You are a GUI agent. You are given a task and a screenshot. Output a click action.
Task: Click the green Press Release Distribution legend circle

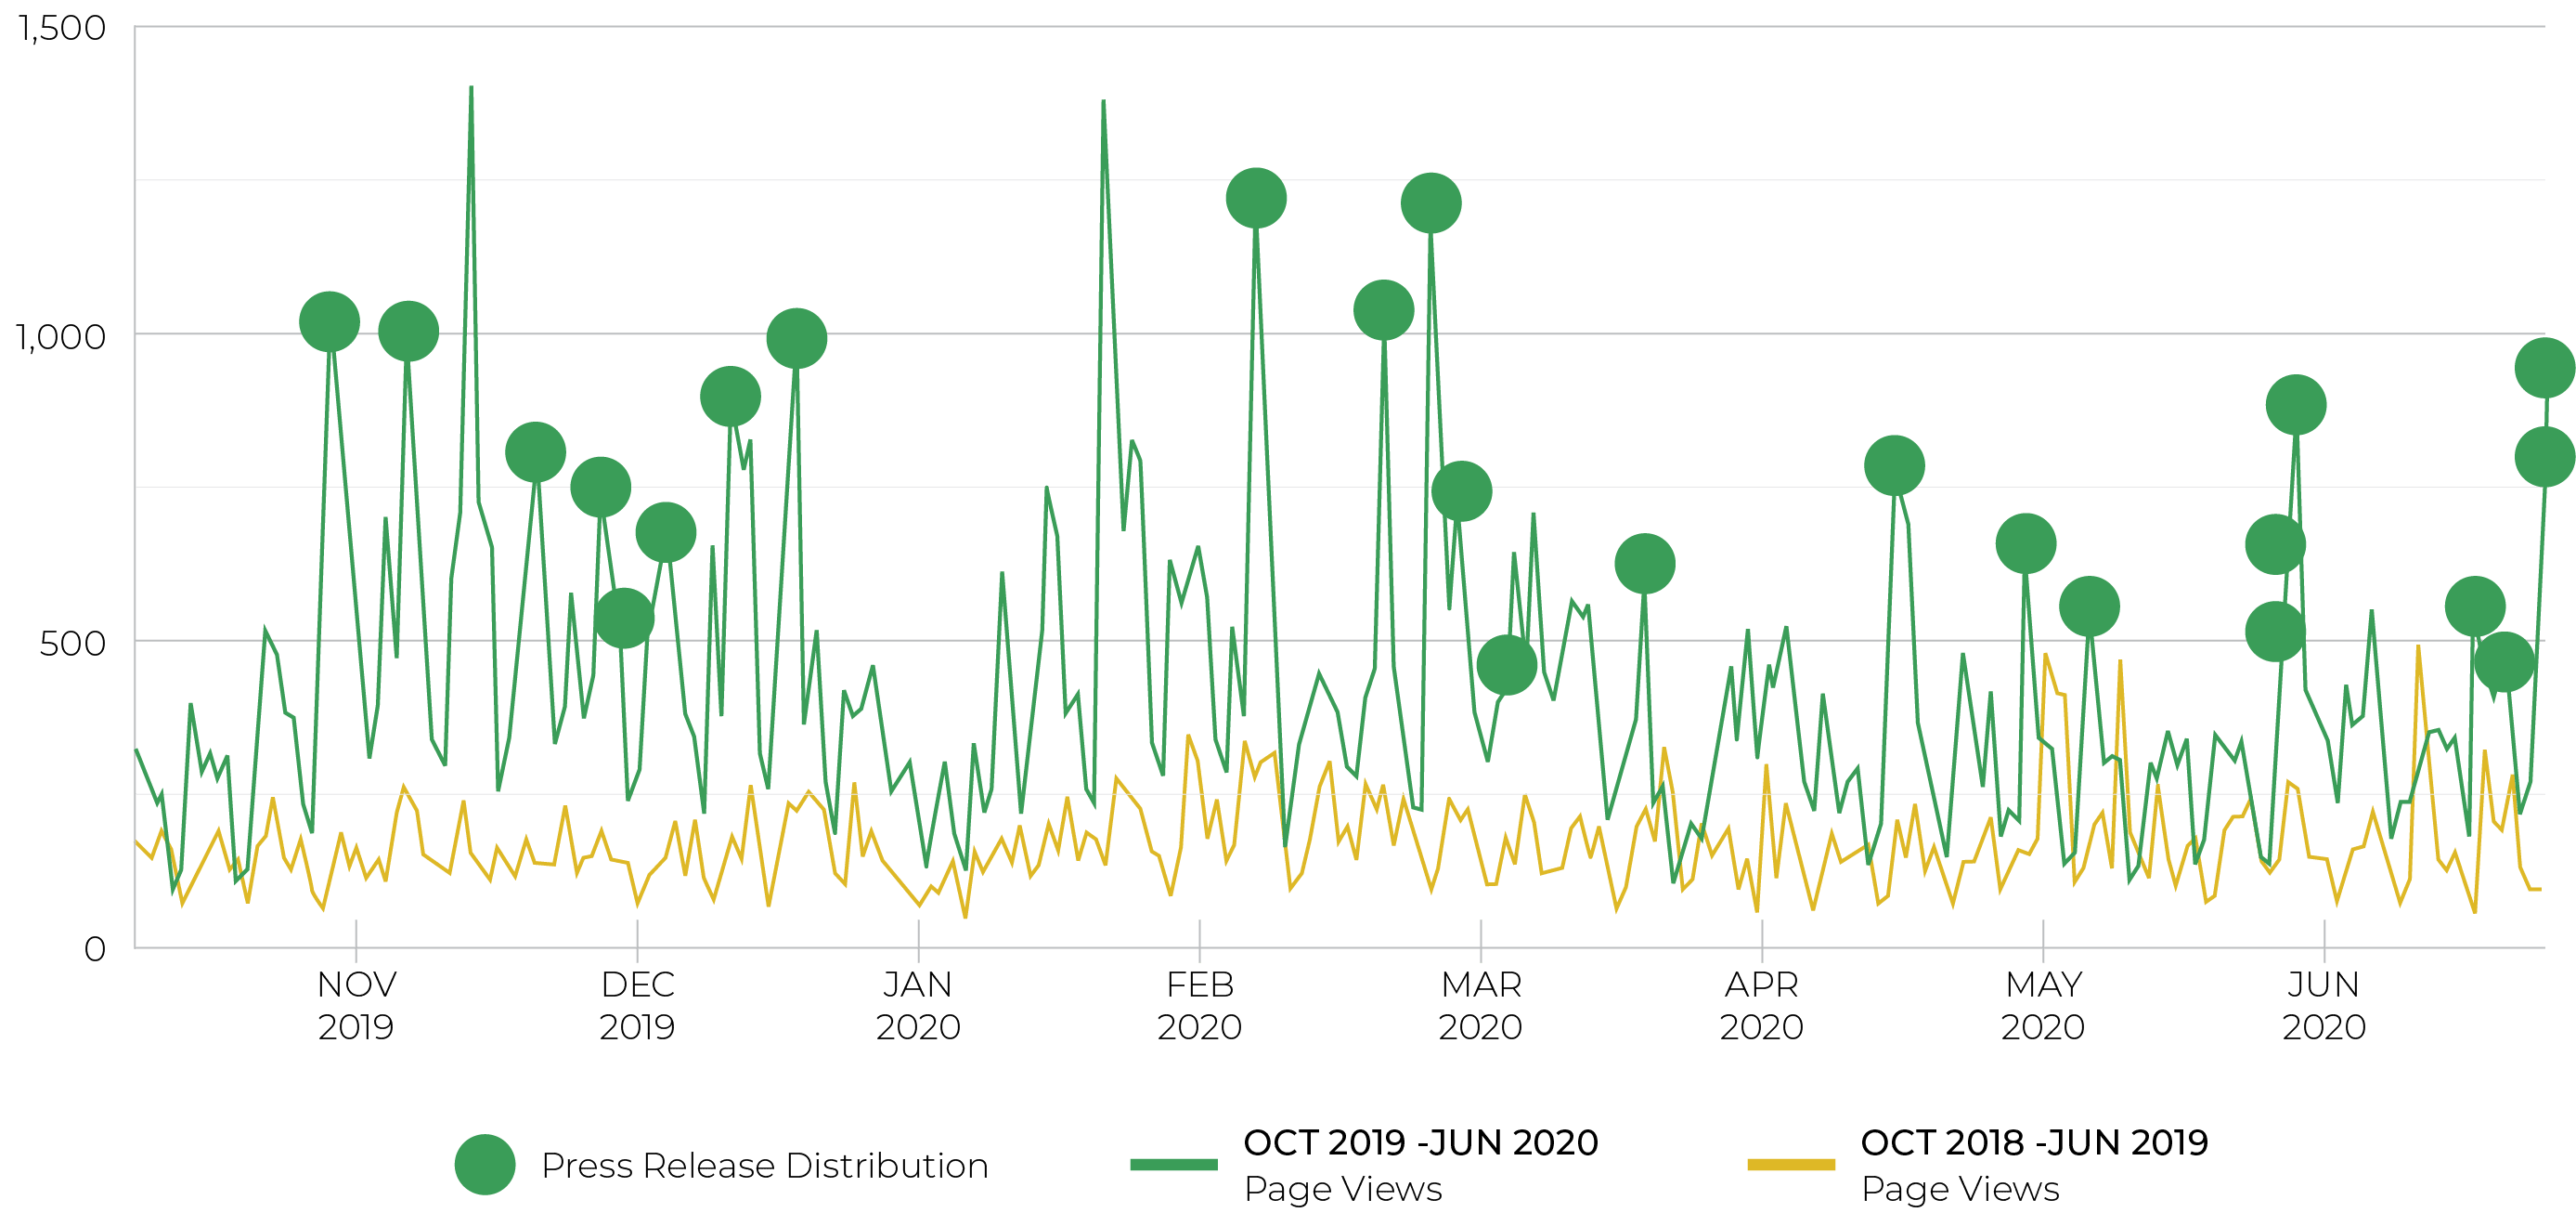(485, 1164)
